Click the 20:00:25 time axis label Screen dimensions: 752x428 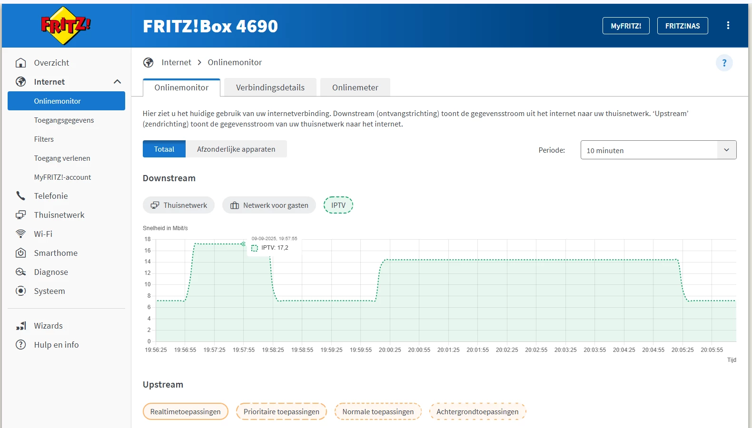point(390,350)
